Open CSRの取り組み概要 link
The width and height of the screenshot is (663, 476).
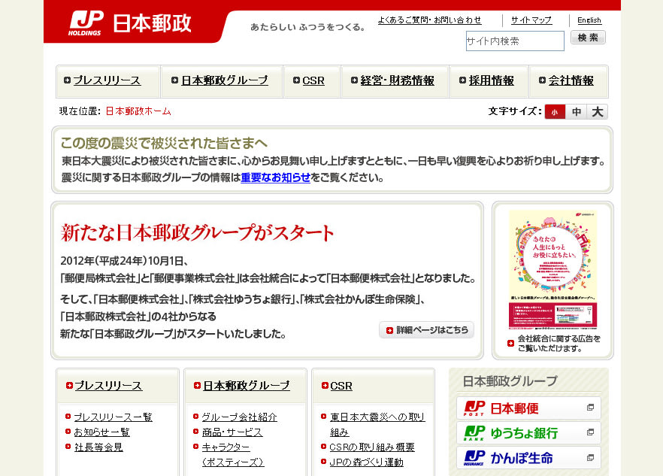372,447
